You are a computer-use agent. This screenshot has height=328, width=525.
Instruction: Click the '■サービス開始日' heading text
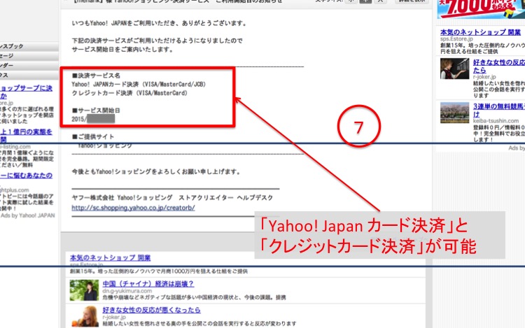tap(96, 110)
